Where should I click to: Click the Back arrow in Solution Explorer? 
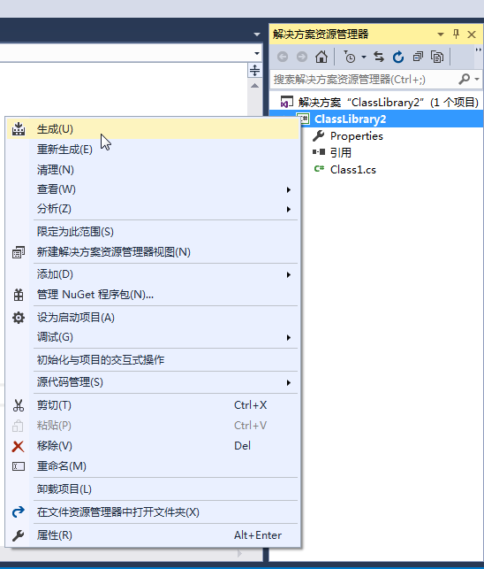pyautogui.click(x=283, y=57)
